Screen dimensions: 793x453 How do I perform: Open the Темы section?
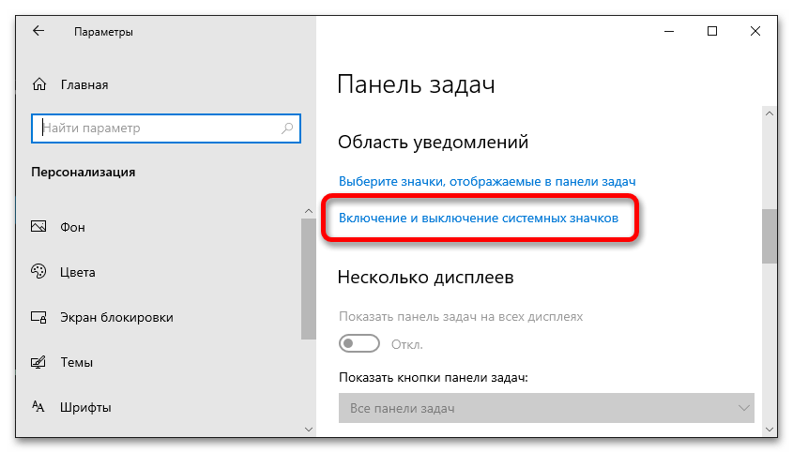click(77, 363)
